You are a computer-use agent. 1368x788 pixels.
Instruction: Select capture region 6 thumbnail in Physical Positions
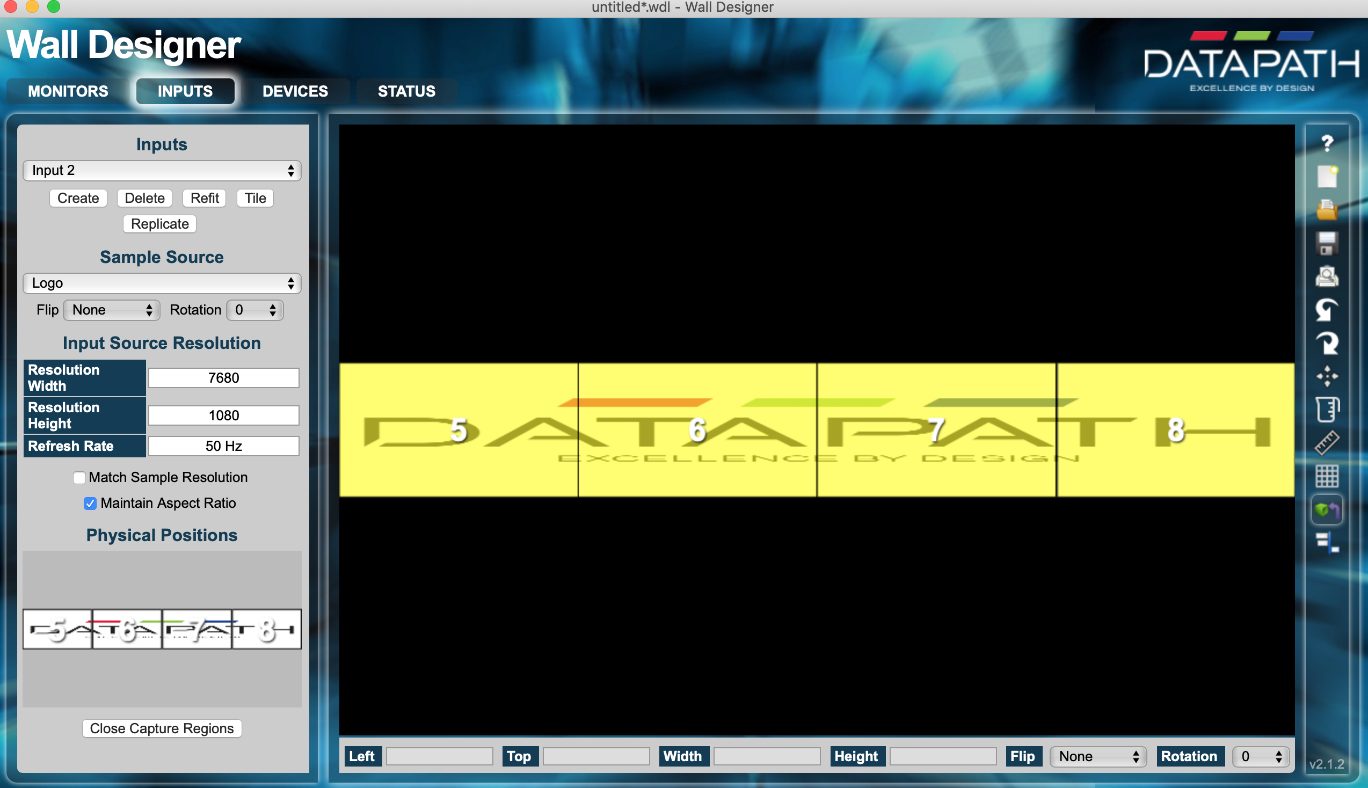click(x=127, y=629)
